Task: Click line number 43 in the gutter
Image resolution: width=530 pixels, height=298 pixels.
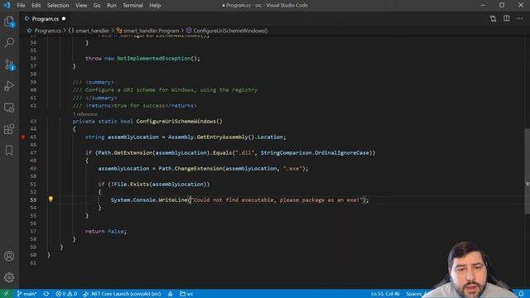Action: [33, 121]
